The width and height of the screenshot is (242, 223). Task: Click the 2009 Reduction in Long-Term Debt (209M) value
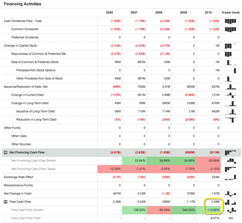coord(190,120)
